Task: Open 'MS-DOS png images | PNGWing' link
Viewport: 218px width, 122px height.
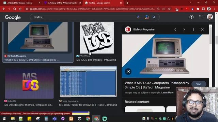Action: tap(96, 60)
